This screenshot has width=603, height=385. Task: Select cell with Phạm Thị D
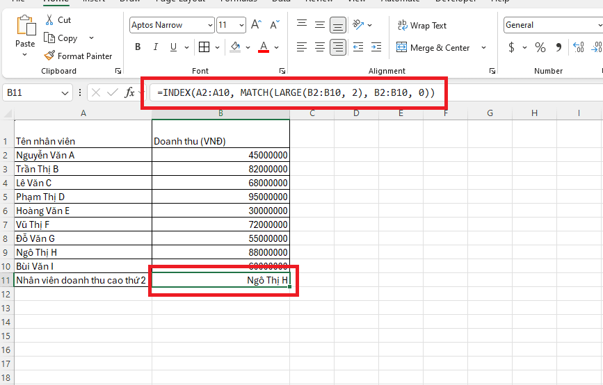coord(83,197)
